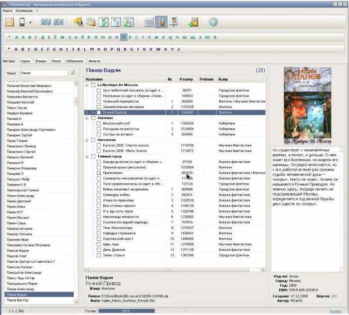Screen dimensions: 349x315
Task: Click the author list vertical scrollbar thumb
Action: (76, 101)
